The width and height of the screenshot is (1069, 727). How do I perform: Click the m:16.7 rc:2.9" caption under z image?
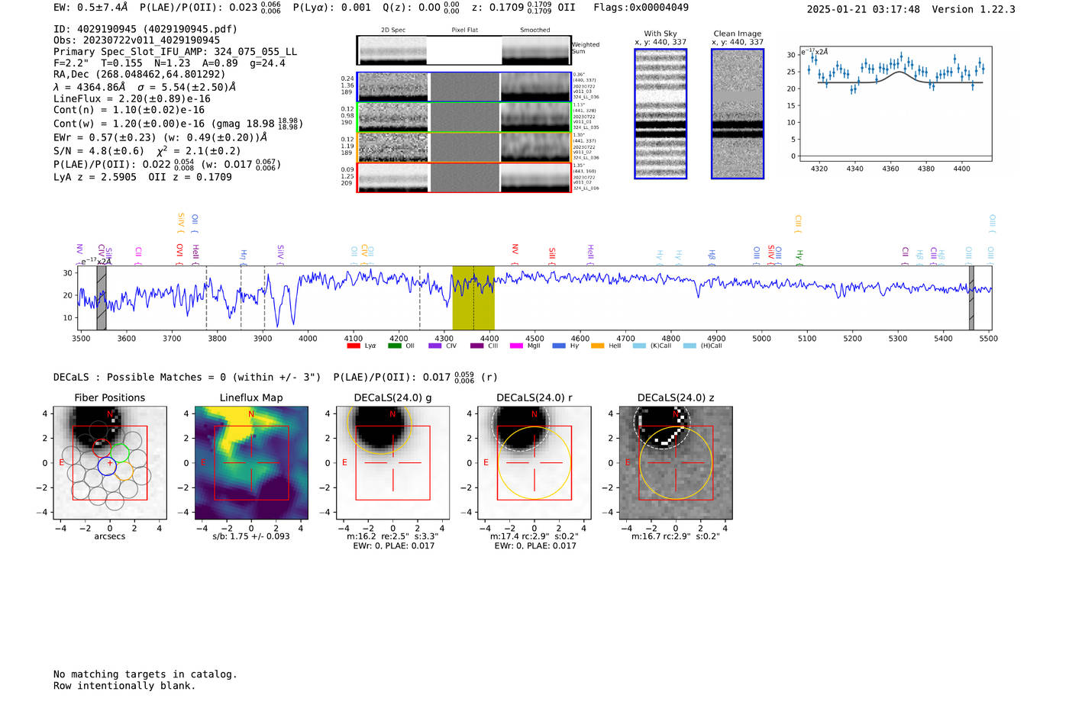click(x=676, y=536)
